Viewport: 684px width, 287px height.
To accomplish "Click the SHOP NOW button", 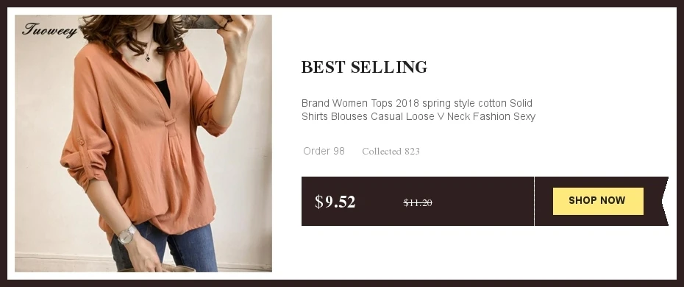I will pyautogui.click(x=598, y=201).
